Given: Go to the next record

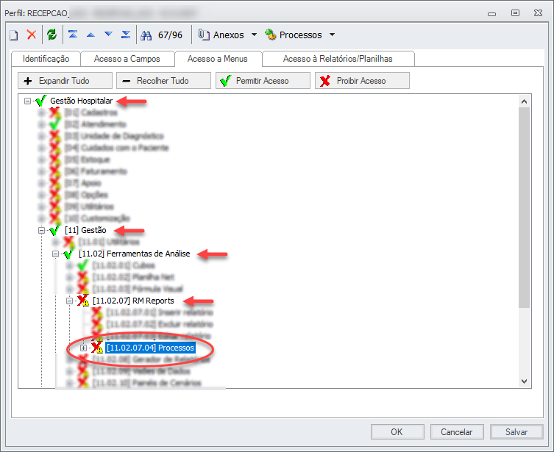Looking at the screenshot, I should coord(108,35).
